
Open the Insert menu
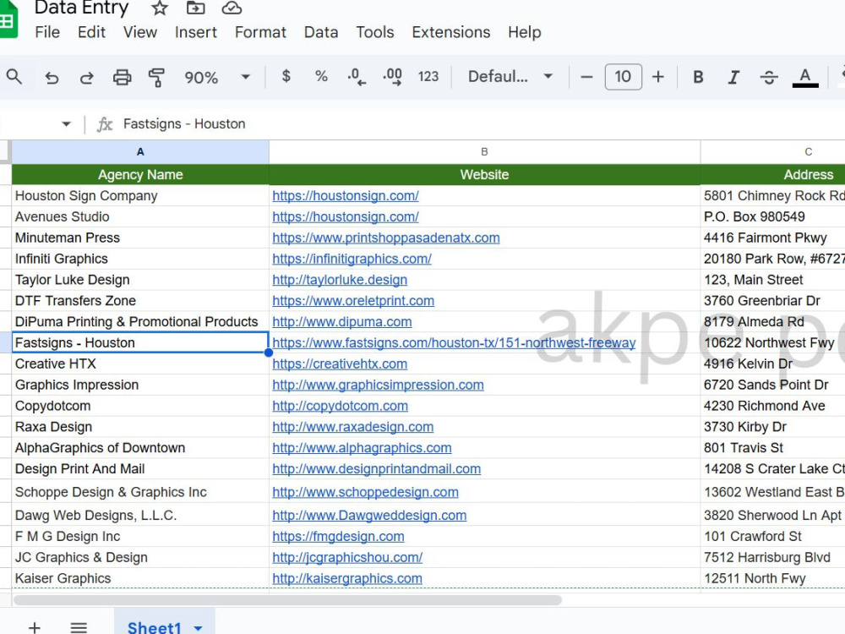tap(196, 32)
